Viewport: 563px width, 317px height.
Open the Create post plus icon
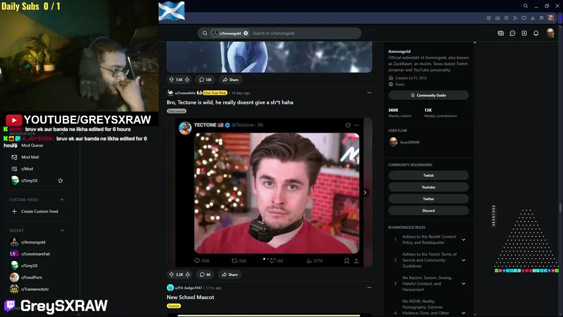[x=524, y=33]
